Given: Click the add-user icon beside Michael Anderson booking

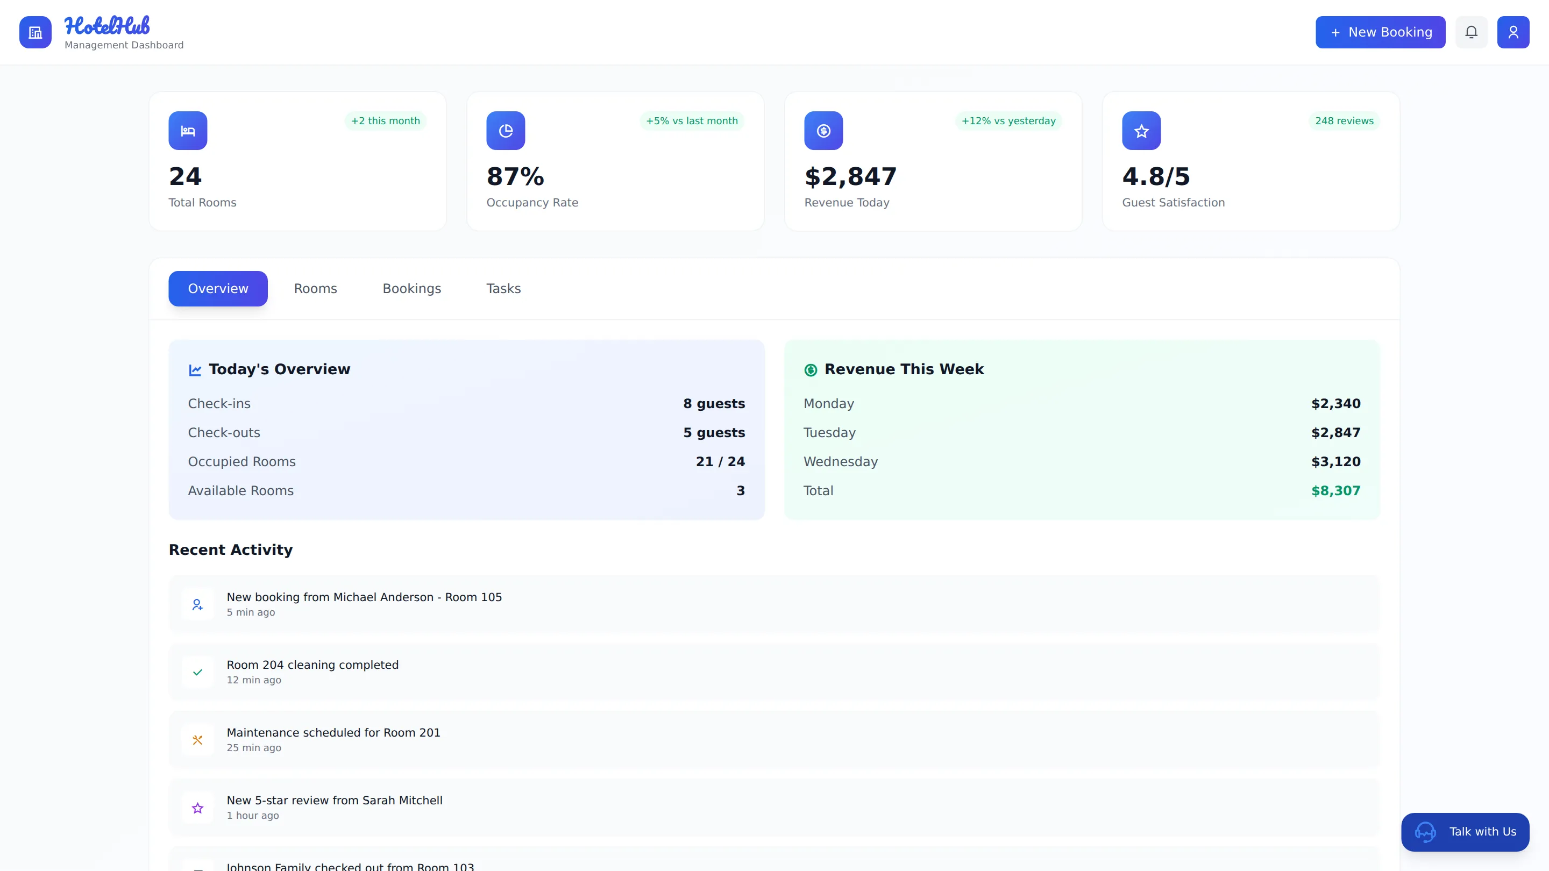Looking at the screenshot, I should coord(197,604).
